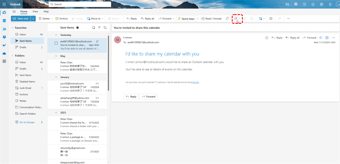Image resolution: width=340 pixels, height=164 pixels.
Task: Collapse the Folders section
Action: point(12,56)
